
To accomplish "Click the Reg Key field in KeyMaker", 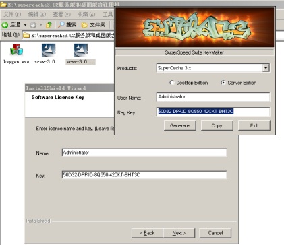I will coord(213,112).
